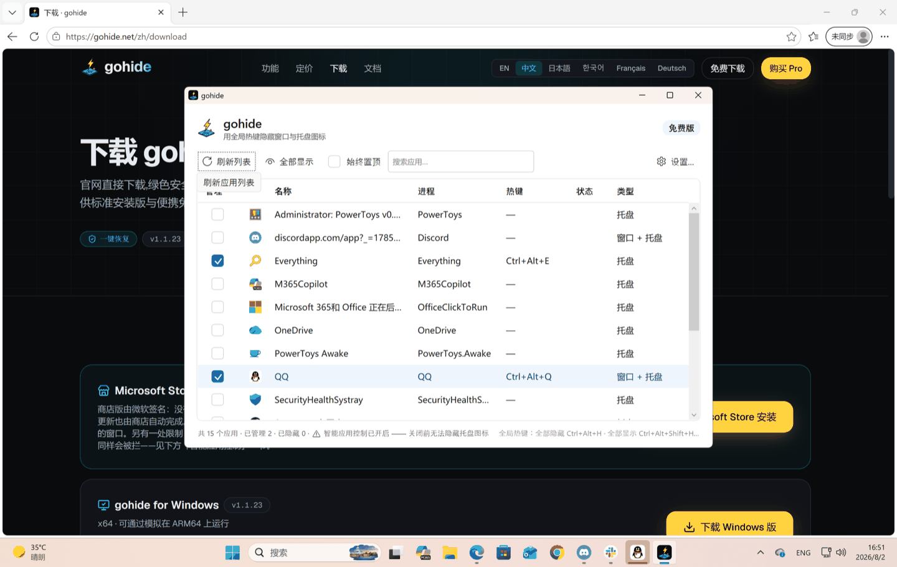897x567 pixels.
Task: Open a new browser tab with the plus
Action: [x=183, y=12]
